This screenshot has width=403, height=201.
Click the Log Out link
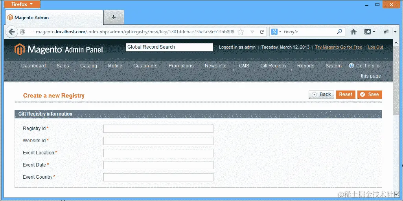tap(375, 47)
